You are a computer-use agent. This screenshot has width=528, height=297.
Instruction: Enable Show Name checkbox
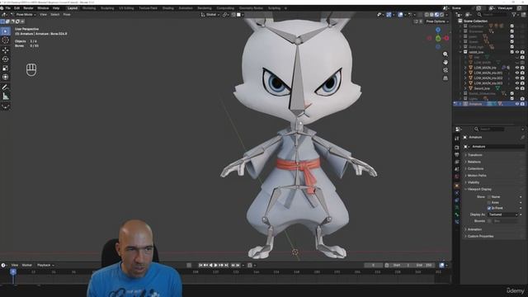489,197
